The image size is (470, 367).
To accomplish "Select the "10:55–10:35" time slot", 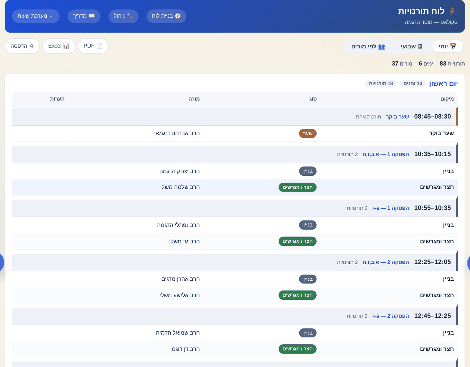I will tap(432, 208).
